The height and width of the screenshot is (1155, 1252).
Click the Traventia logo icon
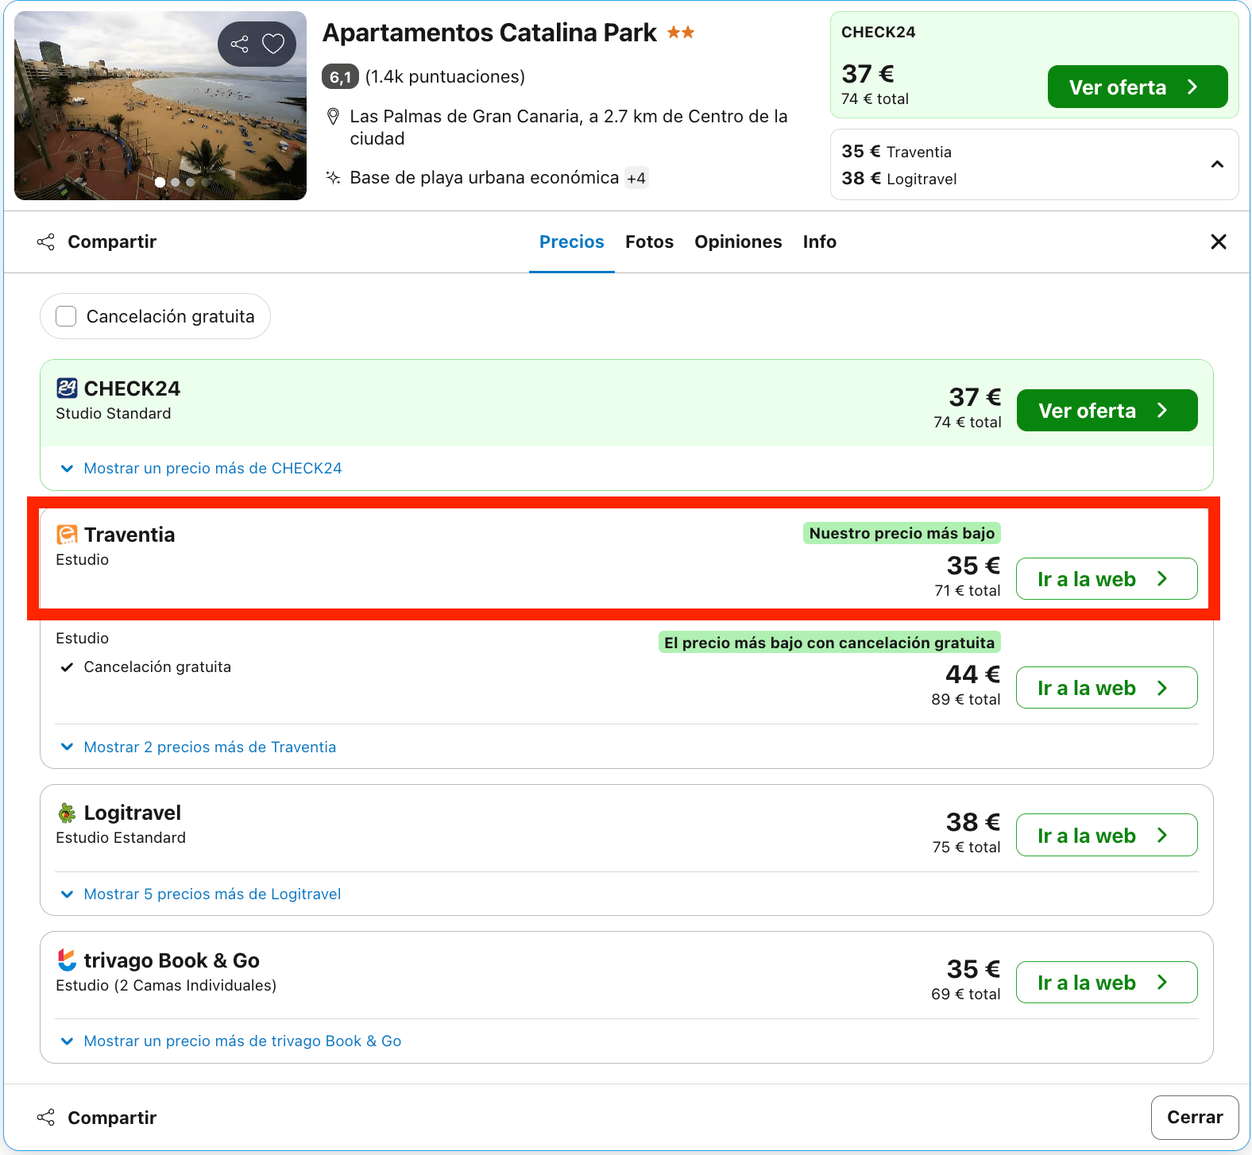pos(67,535)
